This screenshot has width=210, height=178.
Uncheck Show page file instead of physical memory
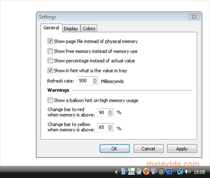coord(50,41)
